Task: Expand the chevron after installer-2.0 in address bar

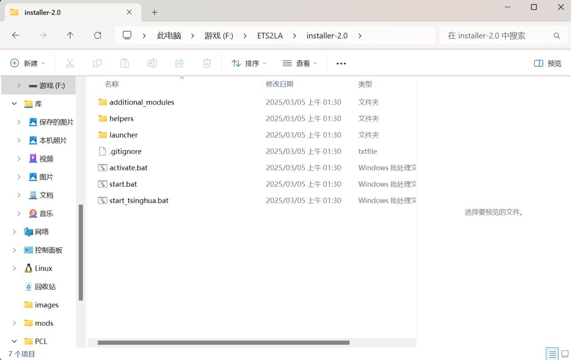Action: [360, 36]
